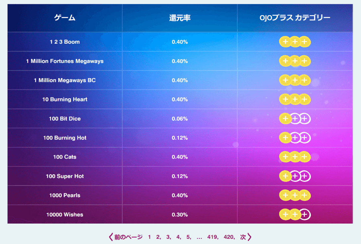Click the plus coins for 100 Burning Hot
The height and width of the screenshot is (244, 361).
click(x=295, y=138)
